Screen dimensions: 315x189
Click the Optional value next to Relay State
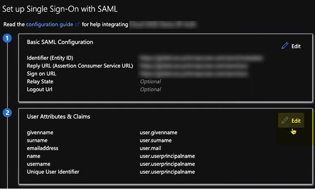(x=150, y=81)
